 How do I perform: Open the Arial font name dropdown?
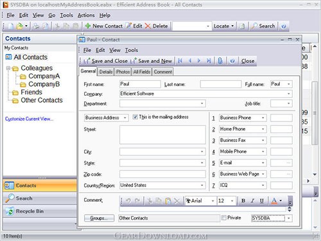pyautogui.click(x=213, y=201)
